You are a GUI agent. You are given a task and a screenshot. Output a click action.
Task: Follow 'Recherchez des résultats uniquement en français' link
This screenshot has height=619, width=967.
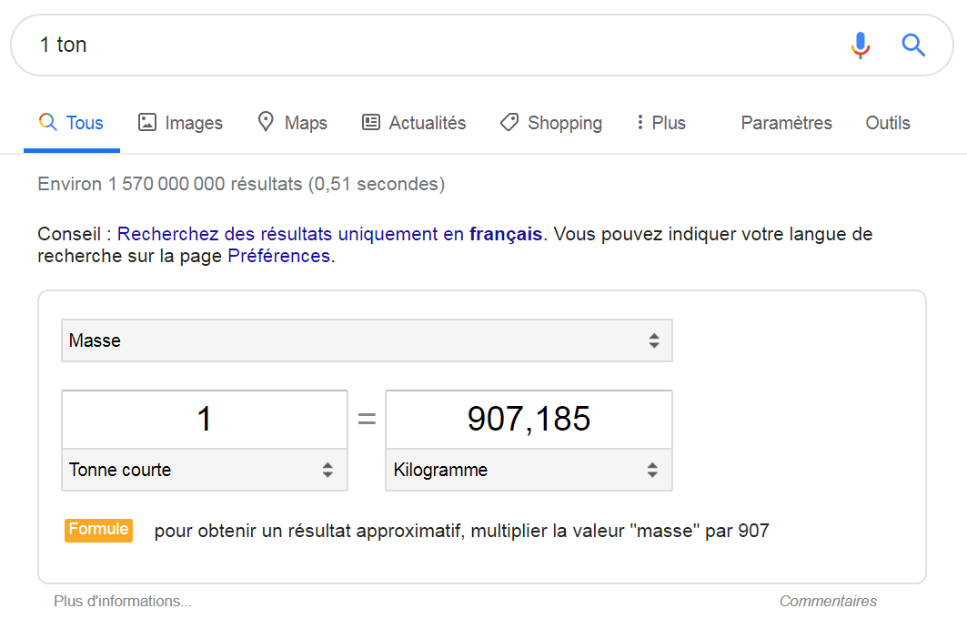330,234
